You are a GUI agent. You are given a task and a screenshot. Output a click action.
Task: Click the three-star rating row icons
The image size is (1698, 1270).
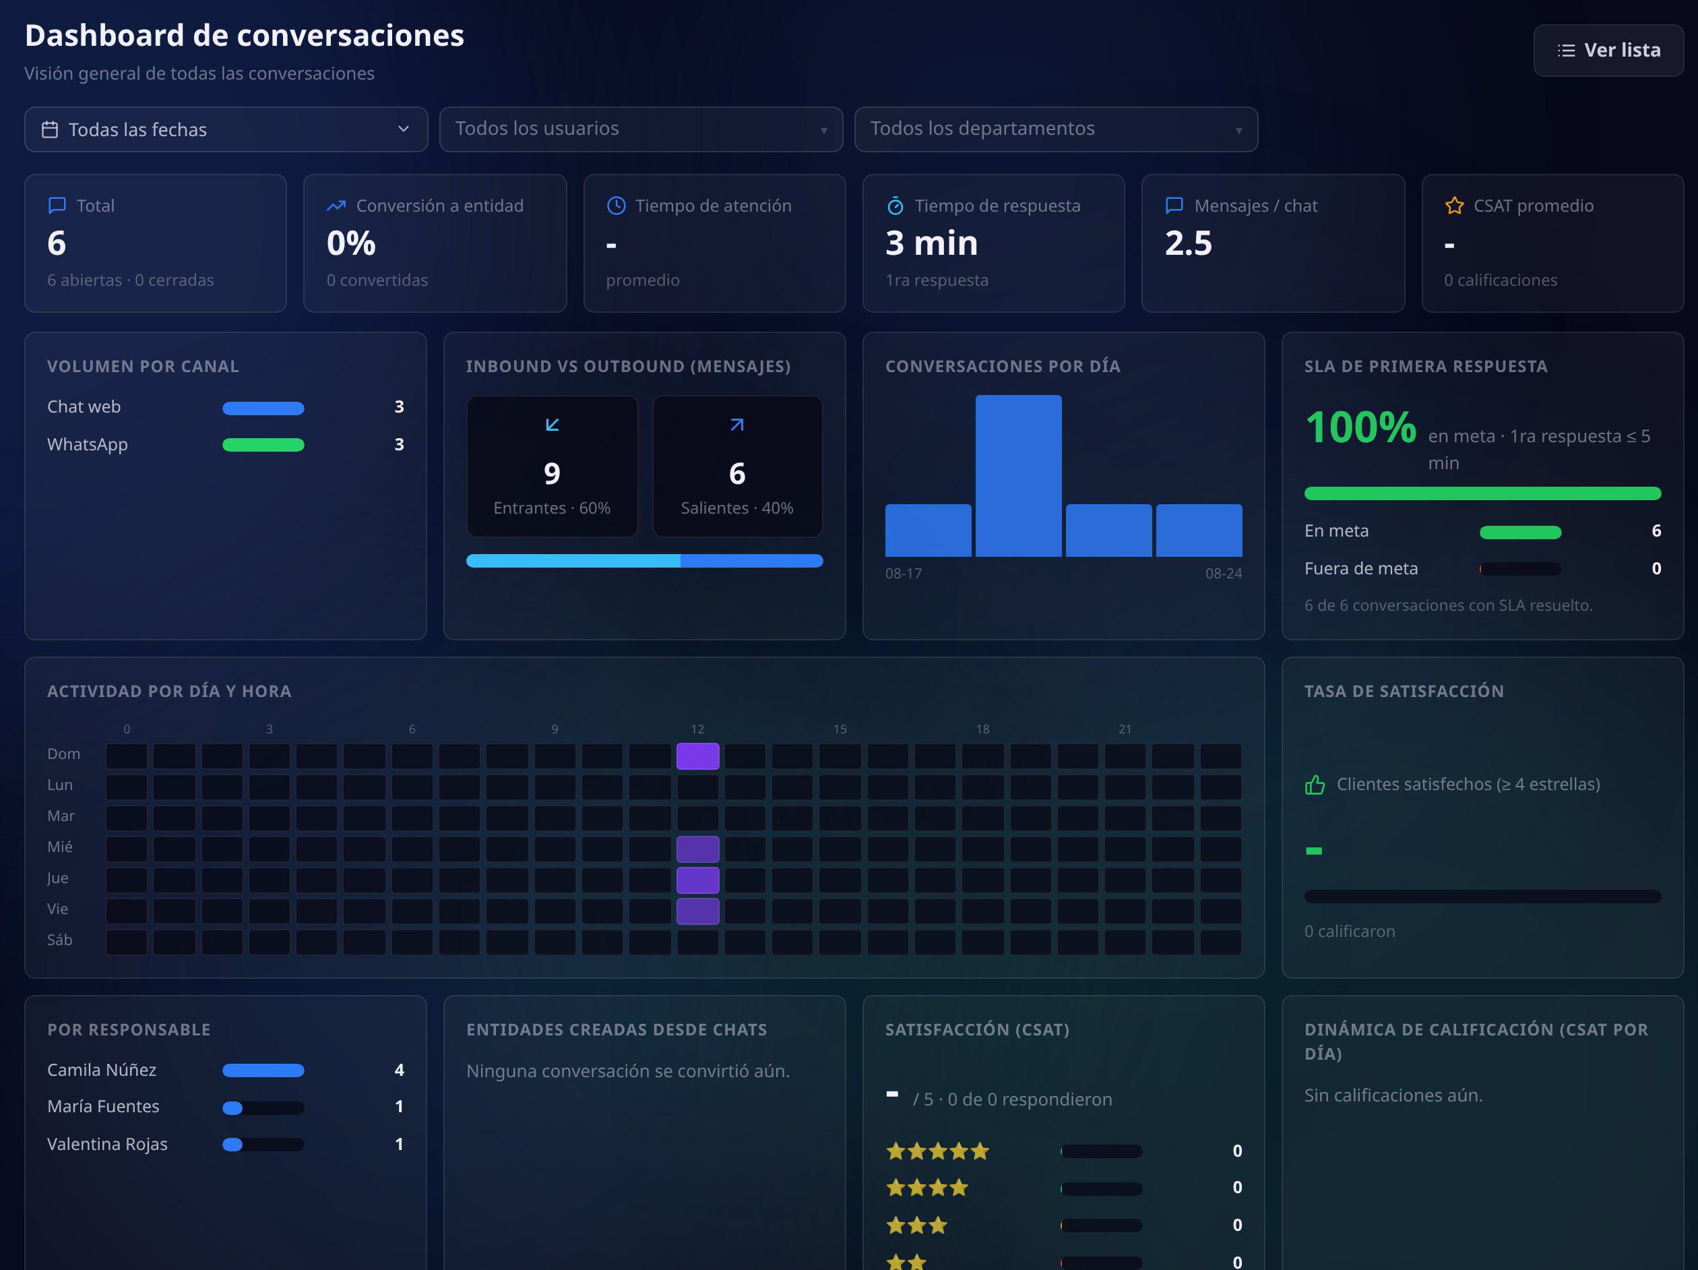click(916, 1225)
